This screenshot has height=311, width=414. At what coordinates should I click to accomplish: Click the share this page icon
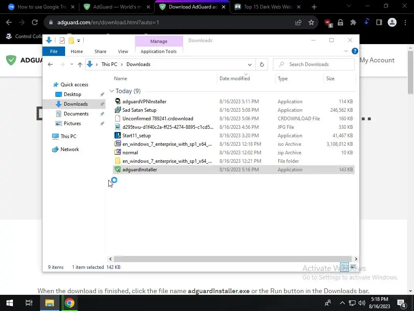[x=298, y=23]
